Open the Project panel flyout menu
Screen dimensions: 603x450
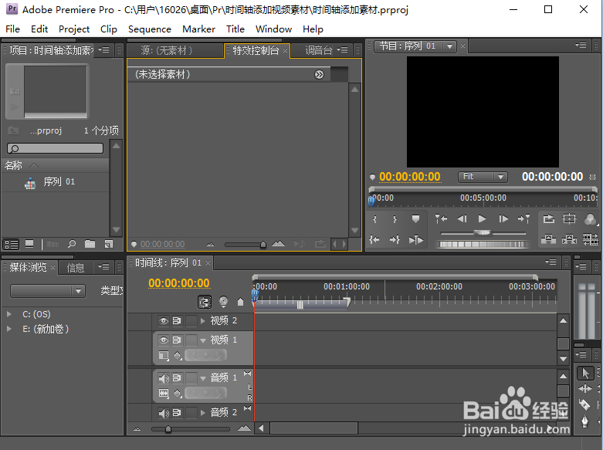[x=103, y=50]
